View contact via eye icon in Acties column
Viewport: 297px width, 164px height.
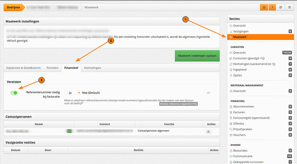(x=208, y=132)
